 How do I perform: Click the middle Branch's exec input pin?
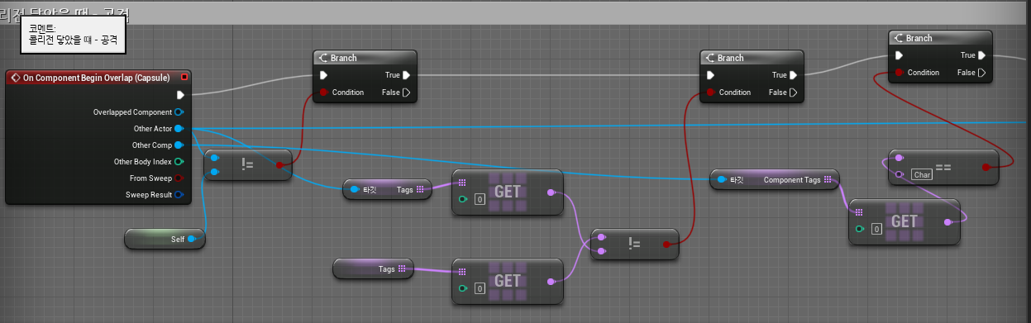point(710,75)
